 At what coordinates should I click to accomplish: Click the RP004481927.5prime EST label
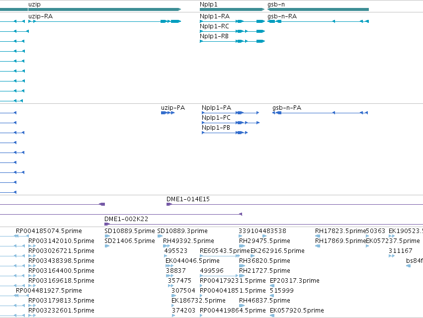coord(49,291)
